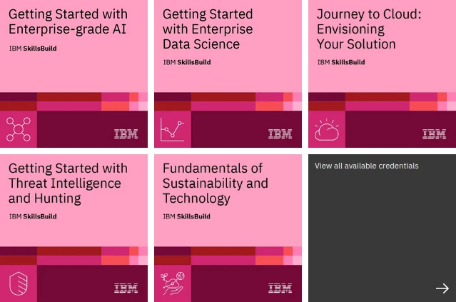This screenshot has width=456, height=302.
Task: Click the cloud with sun icon
Action: click(327, 129)
